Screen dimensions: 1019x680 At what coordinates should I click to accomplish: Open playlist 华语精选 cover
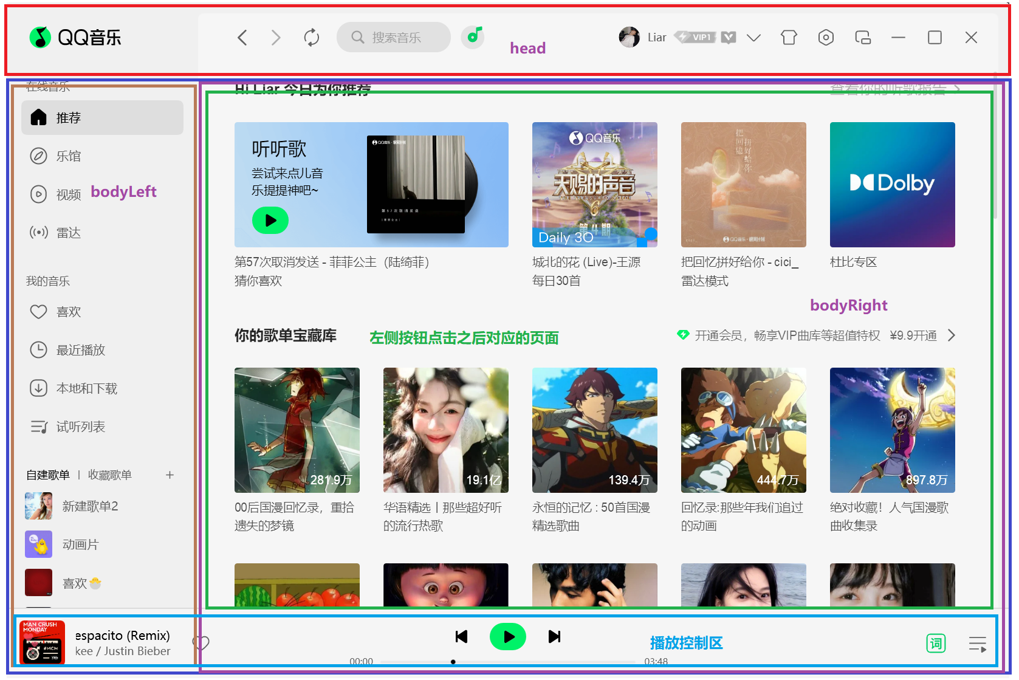pyautogui.click(x=446, y=430)
